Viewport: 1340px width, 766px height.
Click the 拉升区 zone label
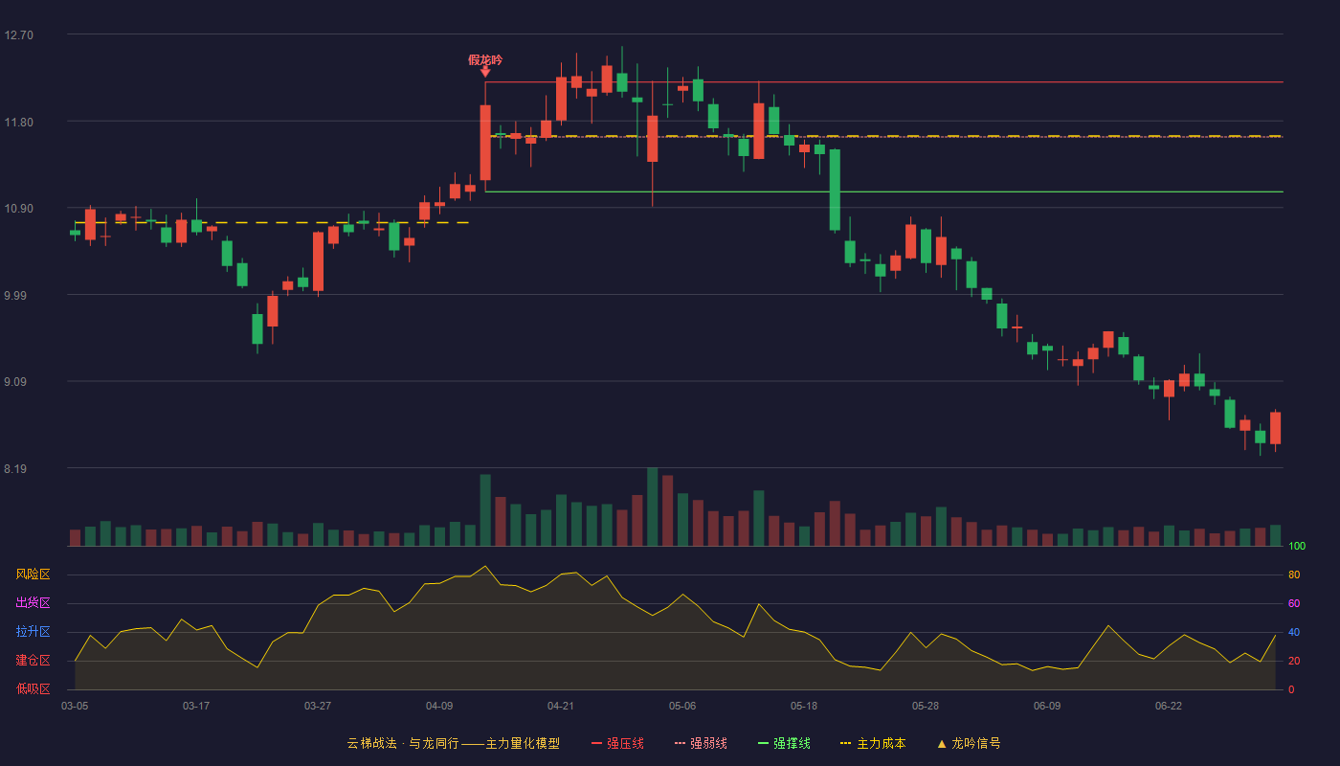tap(33, 632)
